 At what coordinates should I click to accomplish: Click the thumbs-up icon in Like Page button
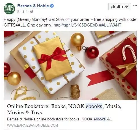coord(113,7)
